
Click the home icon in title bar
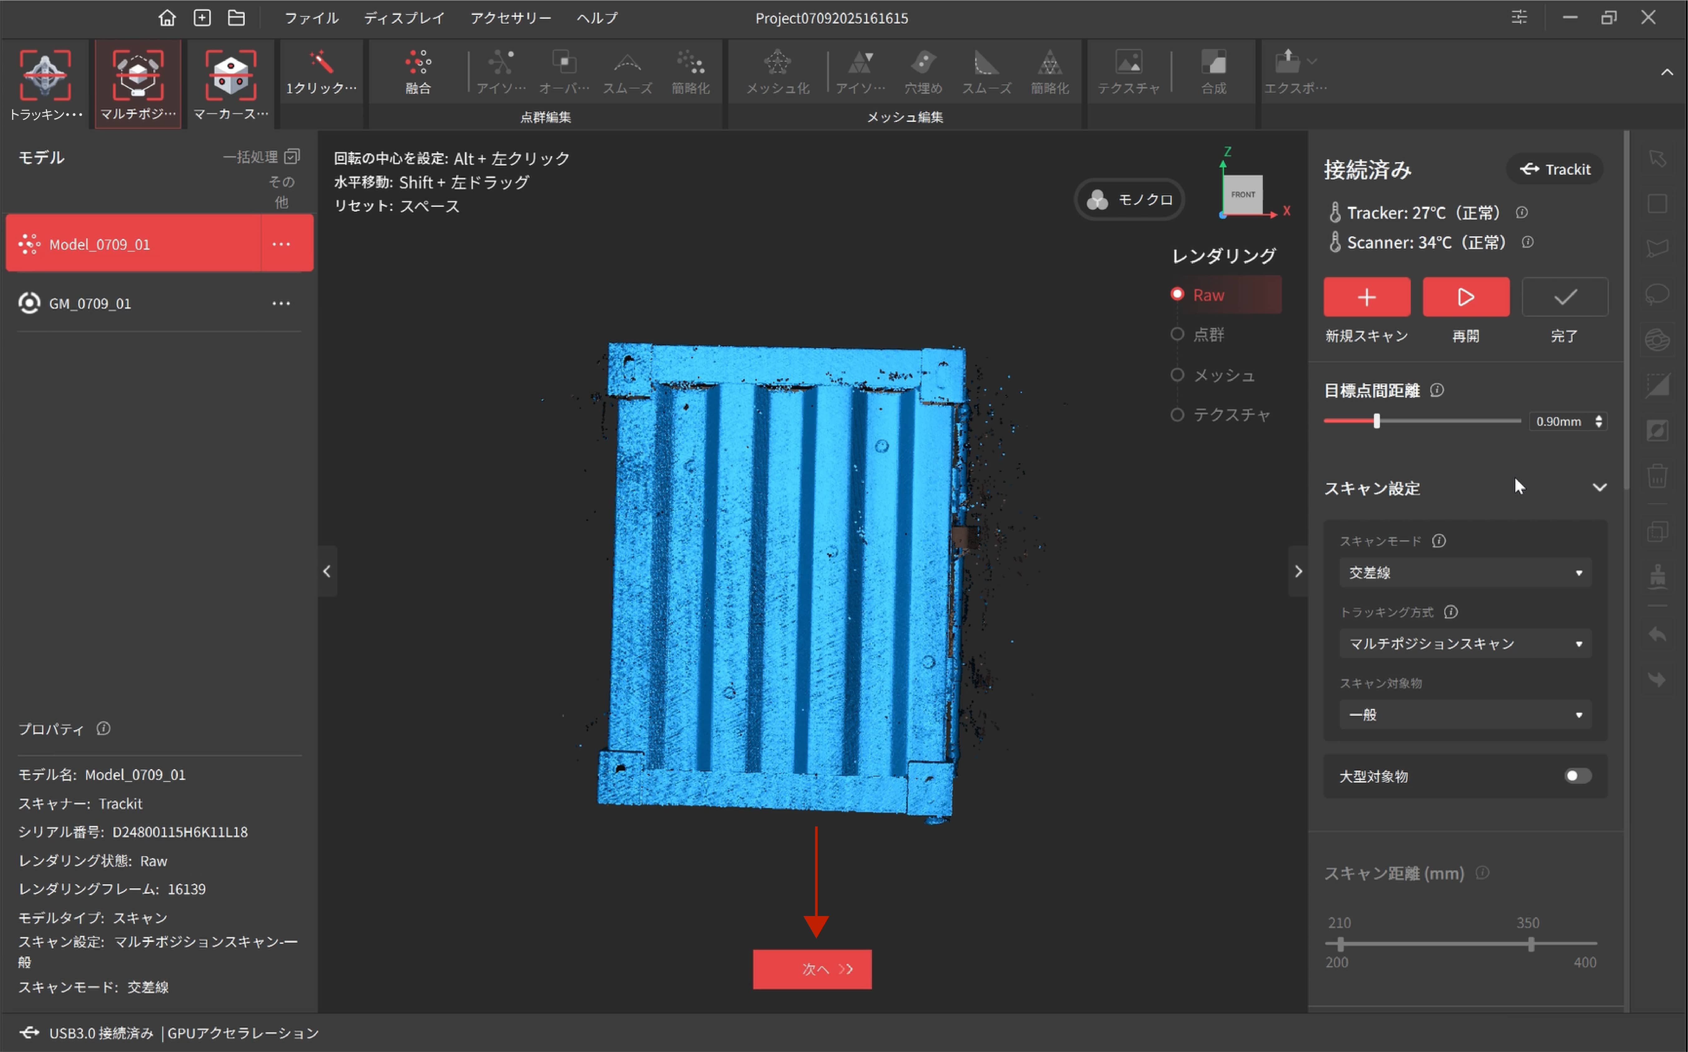(167, 17)
